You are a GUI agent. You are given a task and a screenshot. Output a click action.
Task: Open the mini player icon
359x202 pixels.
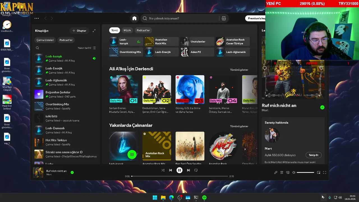[319, 173]
